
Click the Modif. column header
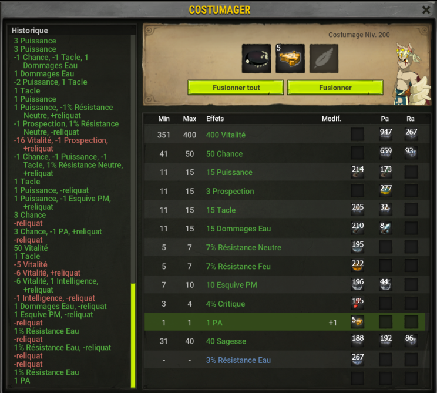[331, 119]
